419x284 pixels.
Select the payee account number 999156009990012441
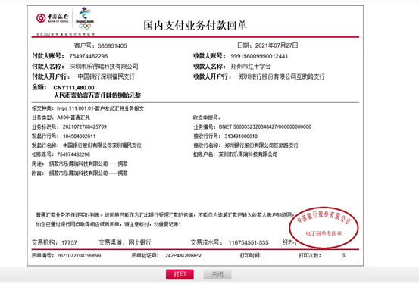(x=259, y=56)
